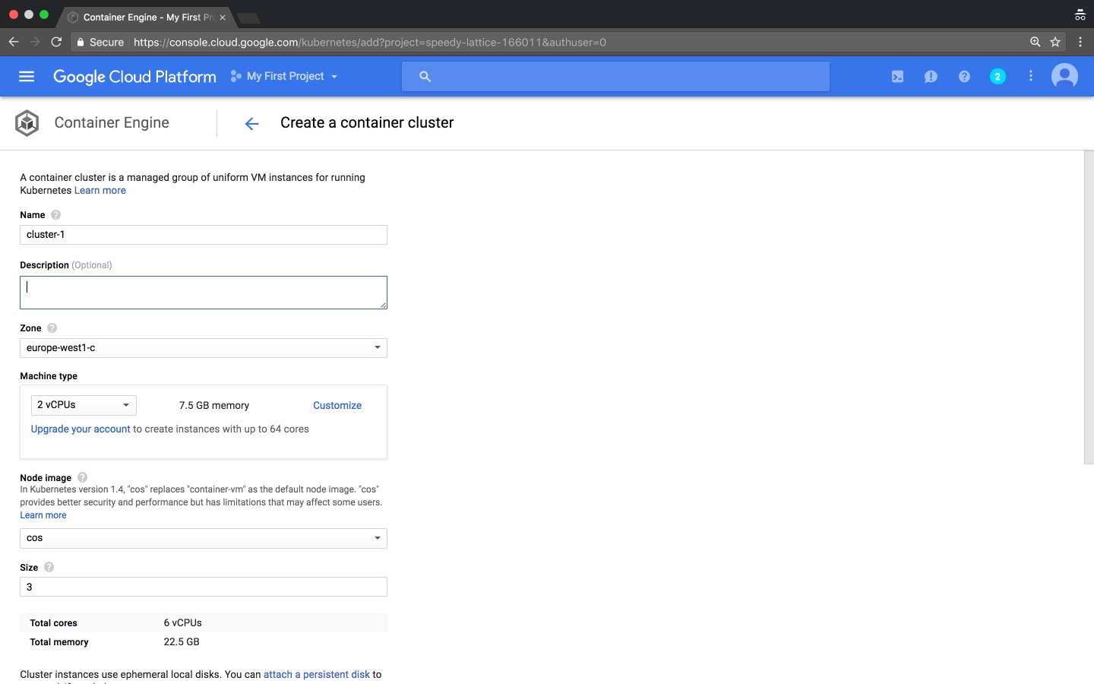Click the 6 vCPUs total cores value
This screenshot has height=684, width=1094.
[183, 622]
